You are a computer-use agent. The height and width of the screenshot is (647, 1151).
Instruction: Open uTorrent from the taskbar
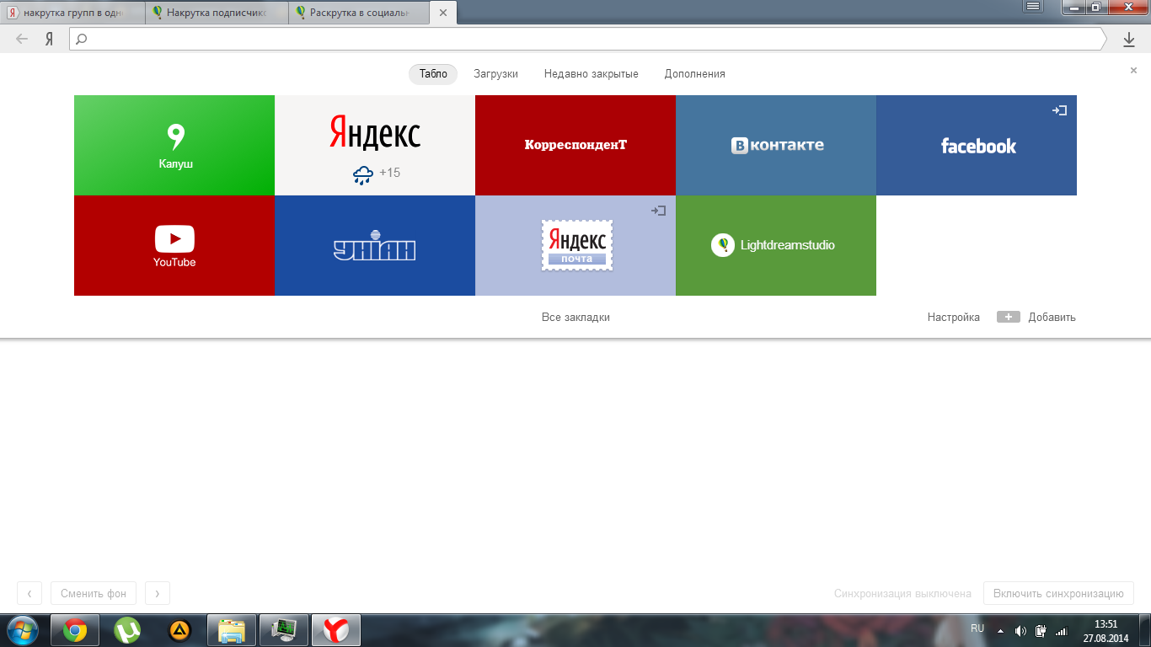127,630
